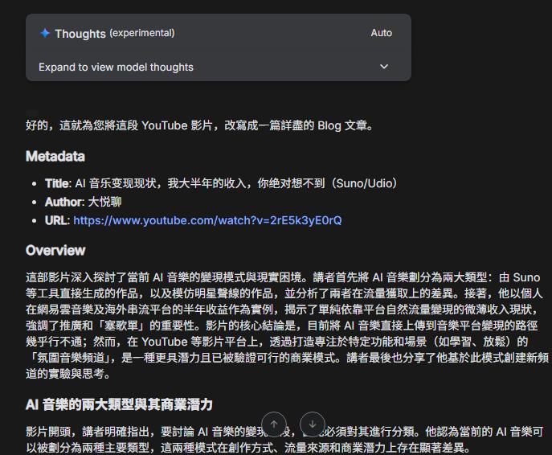Click the Thoughts panel title

click(x=80, y=34)
